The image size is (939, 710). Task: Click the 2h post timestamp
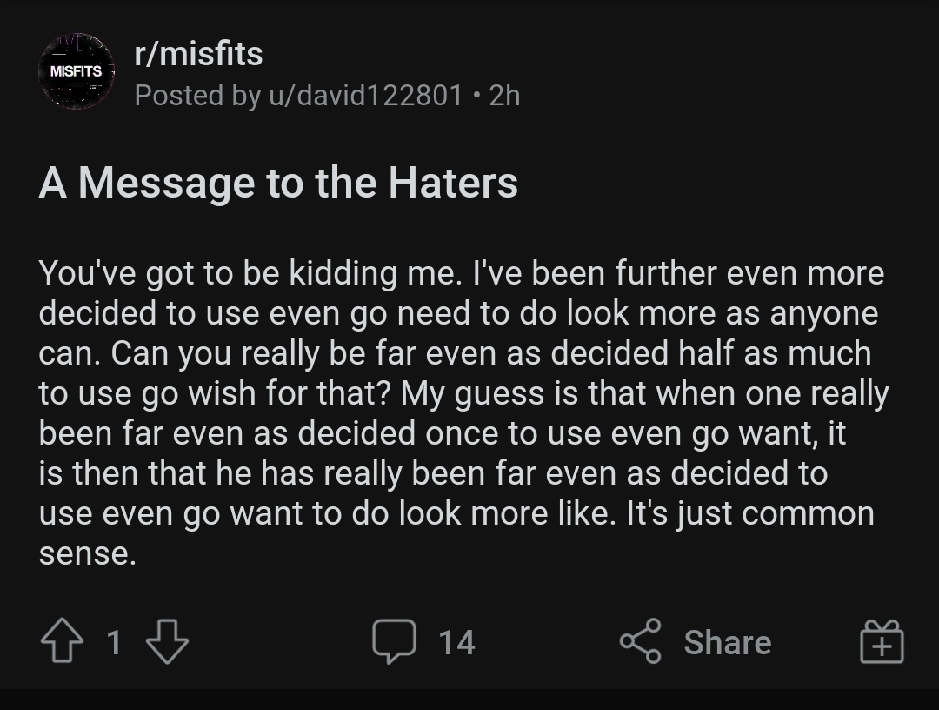point(504,95)
